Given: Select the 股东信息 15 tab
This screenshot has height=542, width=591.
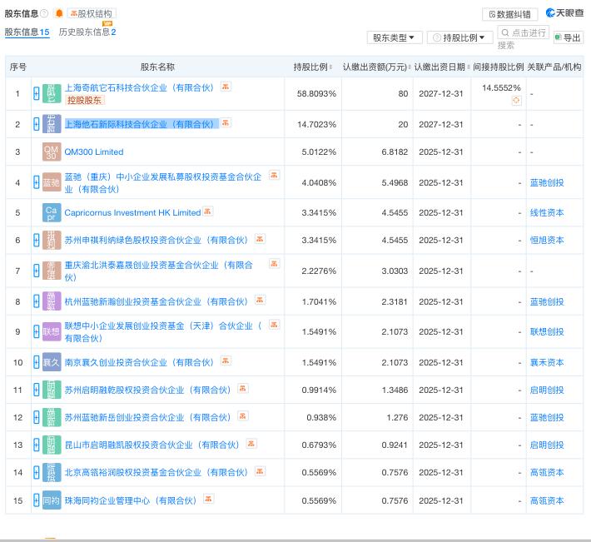Looking at the screenshot, I should [27, 32].
